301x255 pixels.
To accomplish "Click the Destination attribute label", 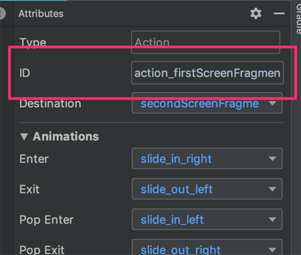I will click(50, 104).
